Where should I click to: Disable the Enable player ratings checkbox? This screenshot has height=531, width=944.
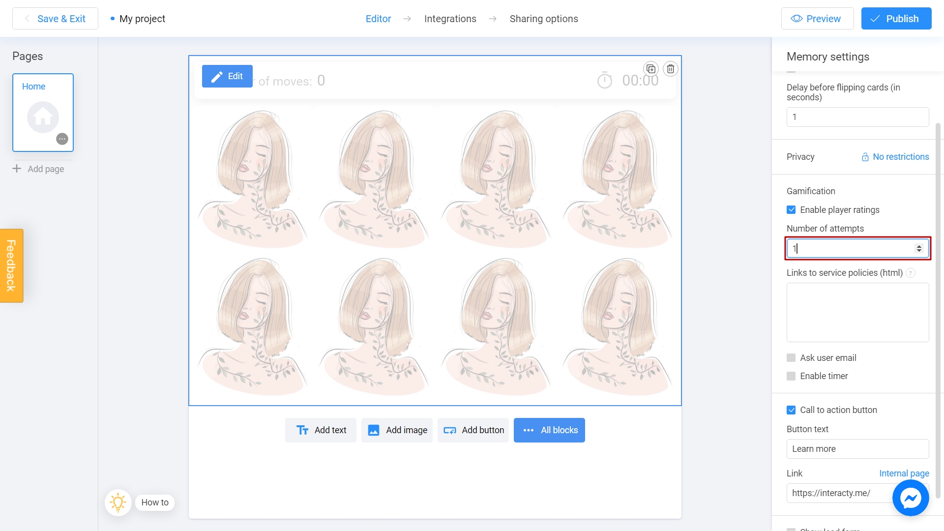coord(791,210)
